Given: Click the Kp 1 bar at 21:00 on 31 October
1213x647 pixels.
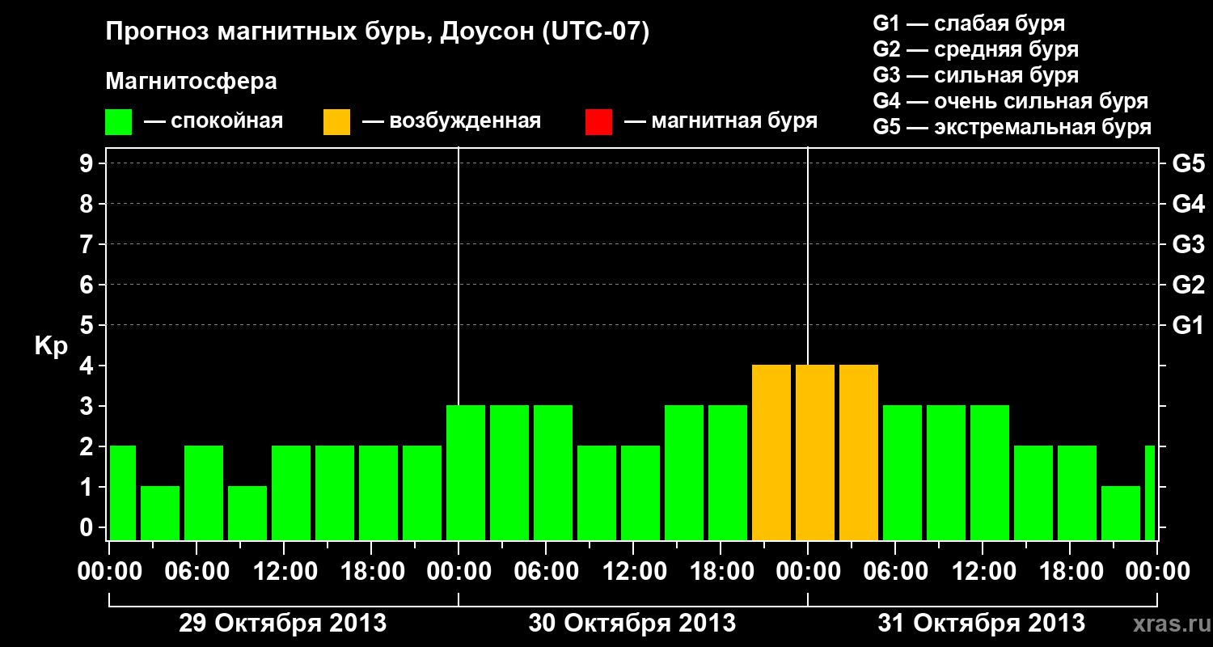Looking at the screenshot, I should point(1121,513).
